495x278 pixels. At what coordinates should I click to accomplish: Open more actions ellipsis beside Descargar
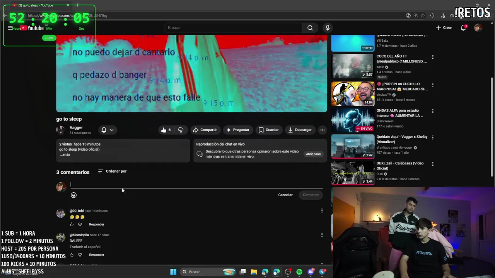[322, 130]
